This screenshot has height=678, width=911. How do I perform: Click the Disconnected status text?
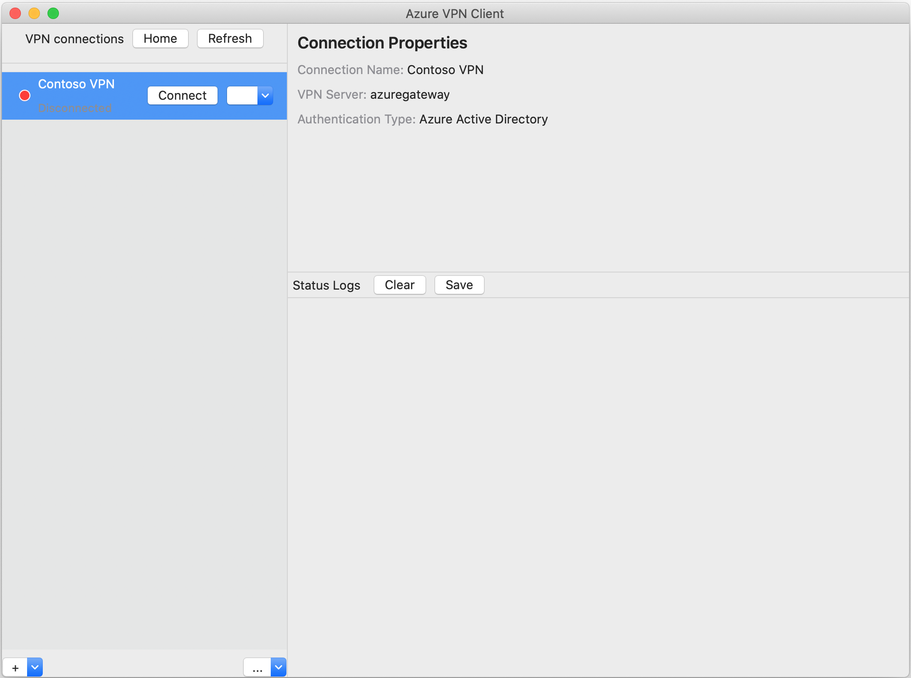point(75,108)
